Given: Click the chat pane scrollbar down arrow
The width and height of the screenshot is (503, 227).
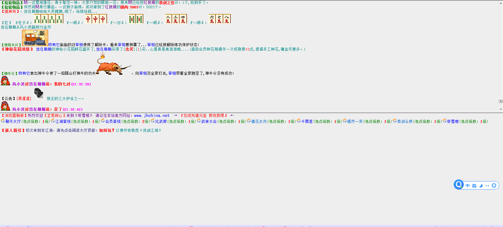Looking at the screenshot, I should (501, 109).
